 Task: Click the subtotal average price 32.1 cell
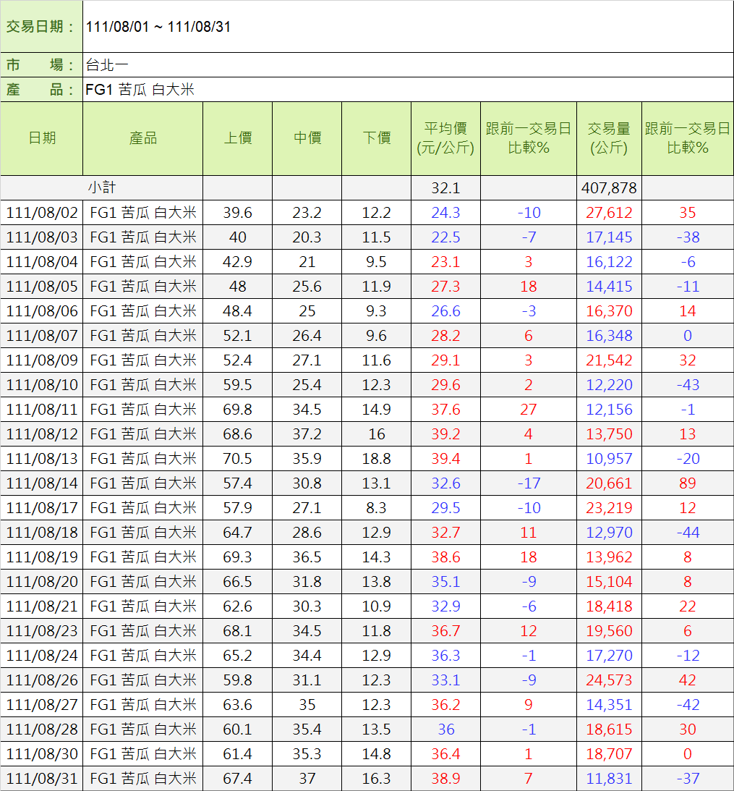click(x=445, y=188)
